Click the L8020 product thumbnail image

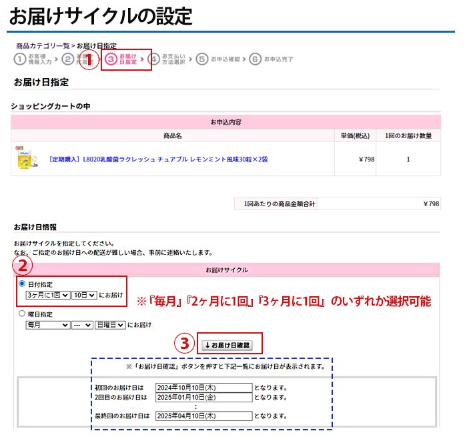tap(26, 159)
